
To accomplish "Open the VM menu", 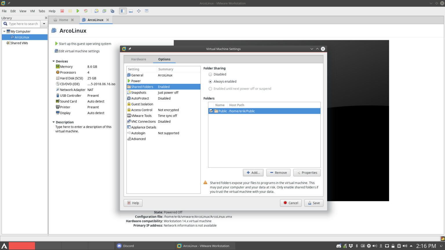I will (x=32, y=11).
